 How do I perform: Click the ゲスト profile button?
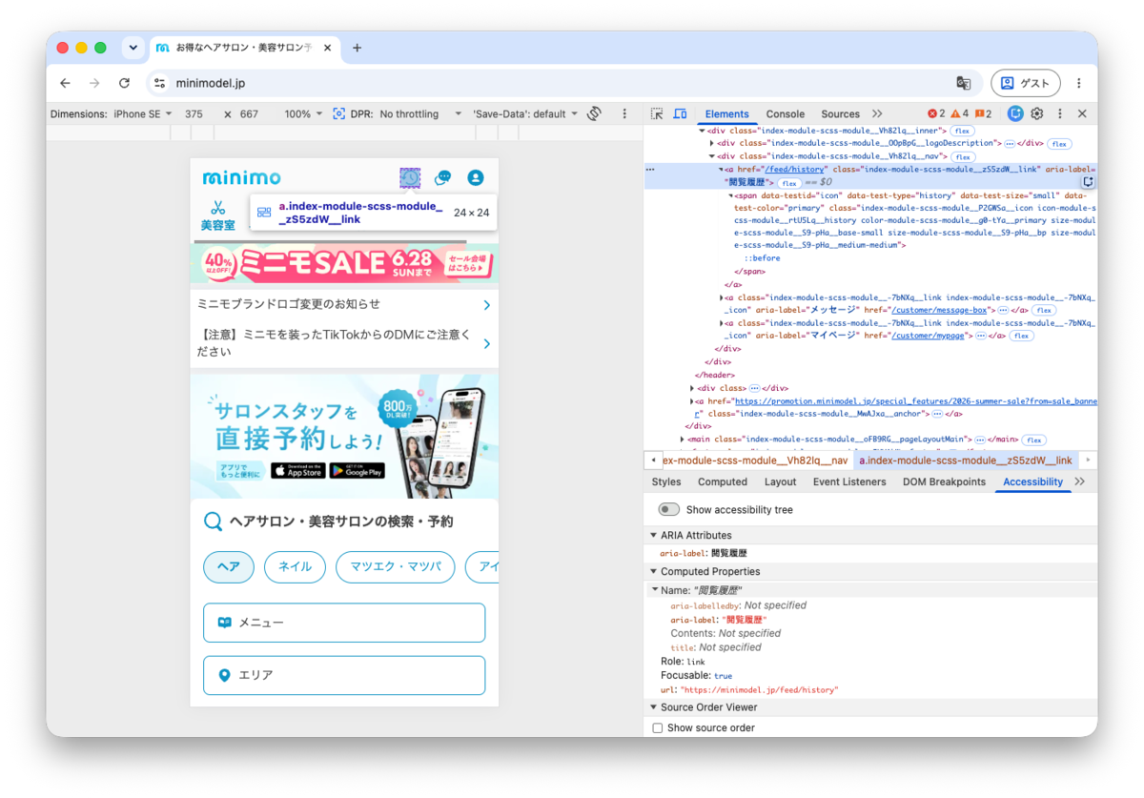(x=1026, y=83)
